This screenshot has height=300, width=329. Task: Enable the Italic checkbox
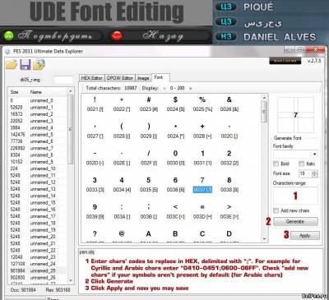301,164
